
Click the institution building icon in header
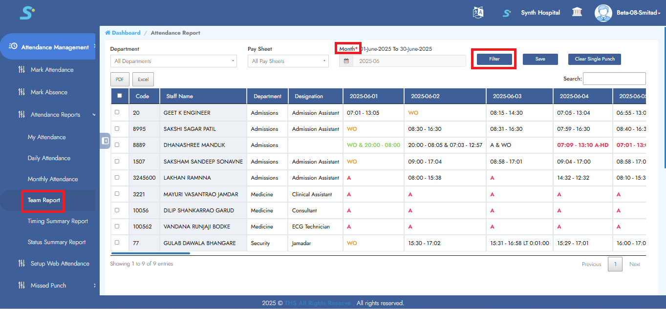pyautogui.click(x=577, y=13)
